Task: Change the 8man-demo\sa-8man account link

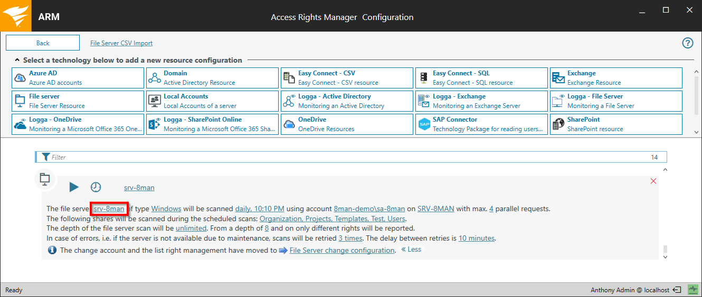Action: click(369, 209)
